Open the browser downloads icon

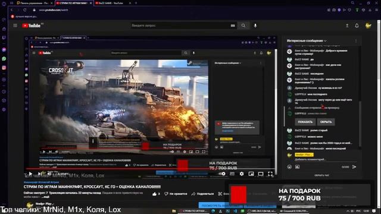coord(370,10)
